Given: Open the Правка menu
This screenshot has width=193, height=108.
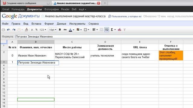Looking at the screenshot, I should [16, 24].
